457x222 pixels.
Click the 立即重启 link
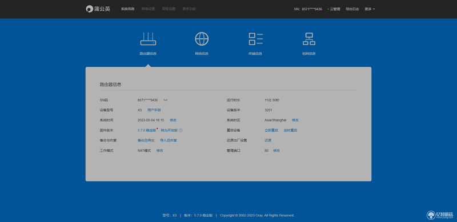[271, 130]
